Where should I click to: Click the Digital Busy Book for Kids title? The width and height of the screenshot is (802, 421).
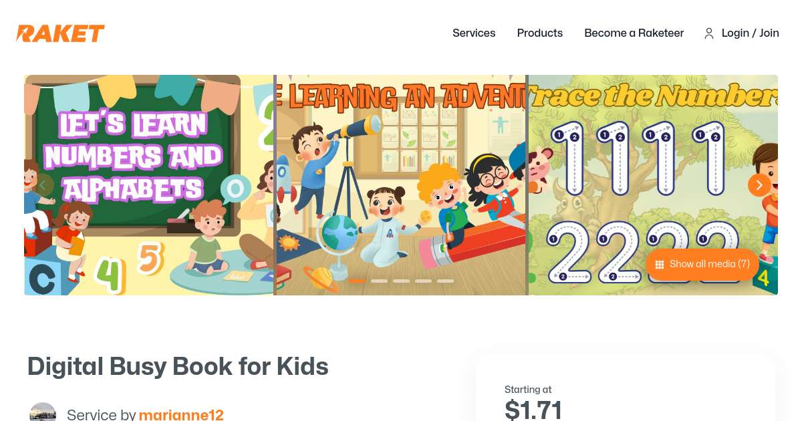(x=178, y=366)
